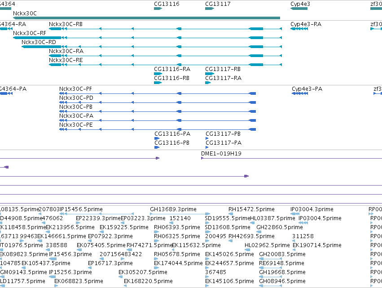Click the 311258 EST label
This screenshot has width=382, height=288.
click(x=303, y=236)
